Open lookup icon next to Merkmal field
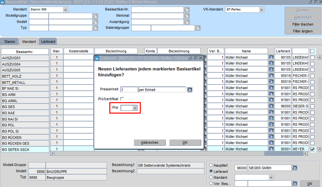This screenshot has width=322, height=187. (187, 16)
